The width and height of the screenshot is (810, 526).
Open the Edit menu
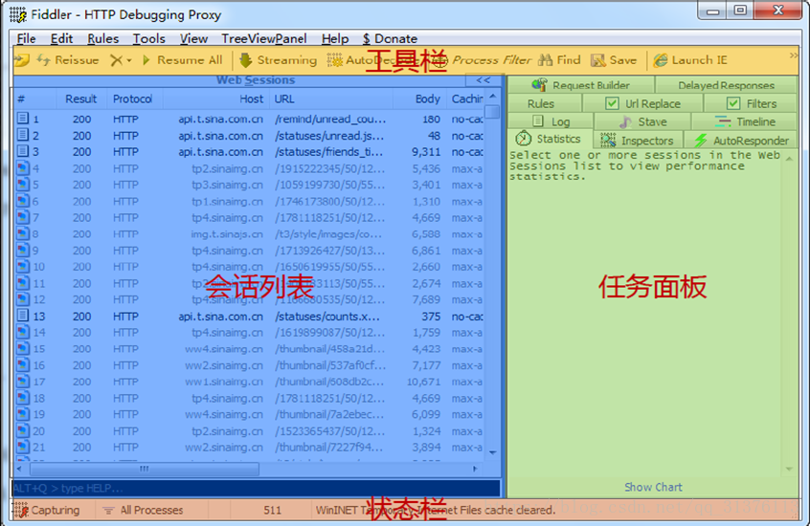[61, 38]
